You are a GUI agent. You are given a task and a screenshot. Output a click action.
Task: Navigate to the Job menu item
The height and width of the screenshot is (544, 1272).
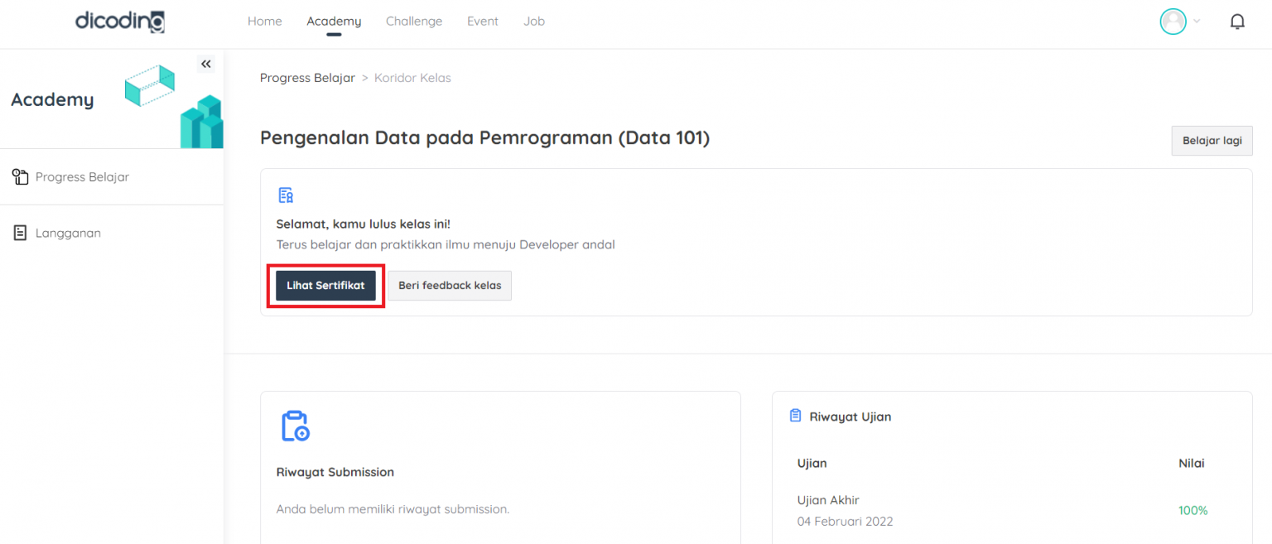coord(533,21)
